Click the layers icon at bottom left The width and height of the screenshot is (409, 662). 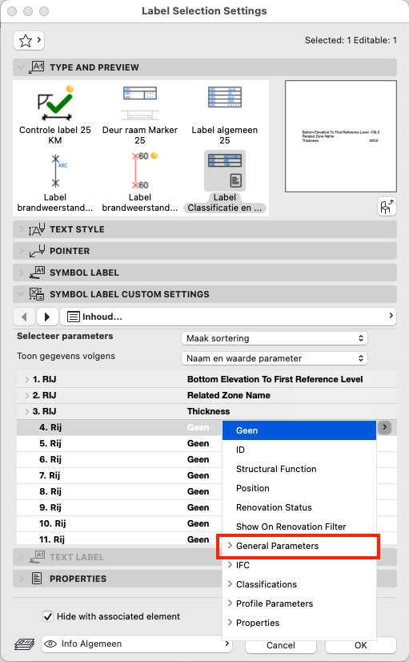[25, 644]
